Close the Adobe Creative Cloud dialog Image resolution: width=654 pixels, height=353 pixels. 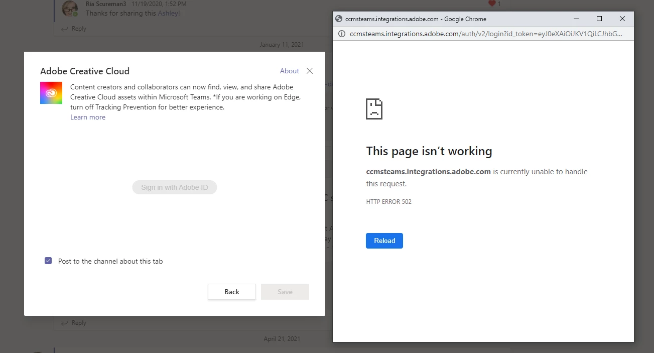(x=310, y=71)
